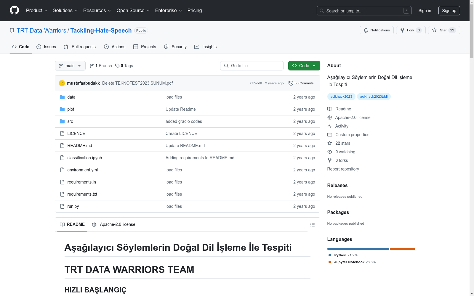
Task: Click the file icon beside run.py
Action: 62,206
